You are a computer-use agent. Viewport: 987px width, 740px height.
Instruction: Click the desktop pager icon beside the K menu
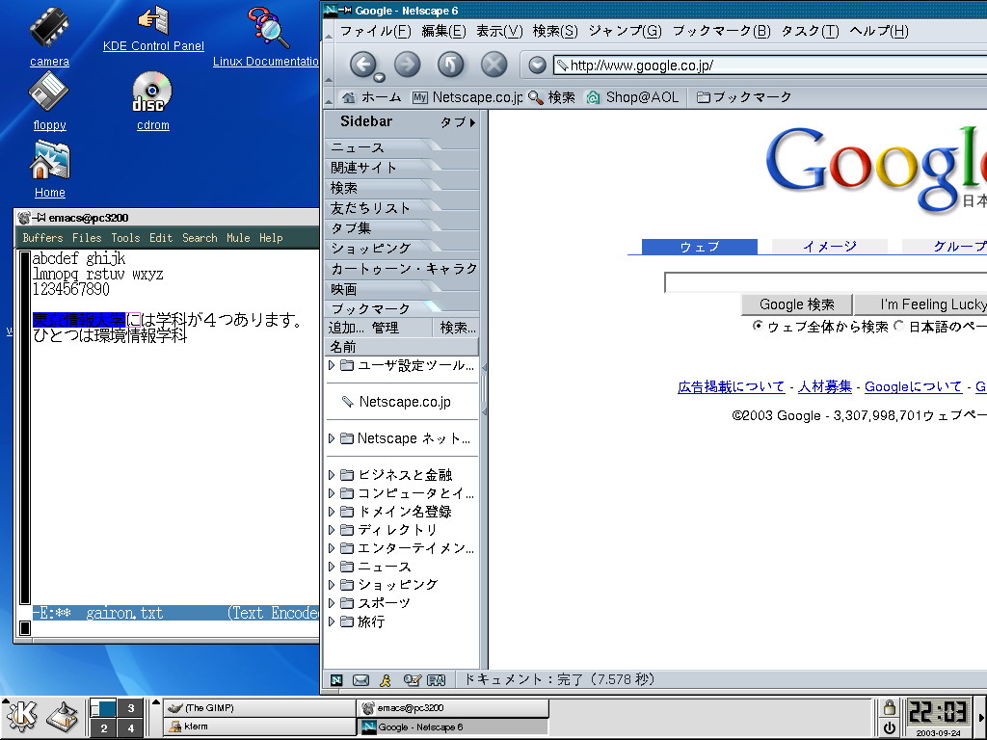tap(63, 717)
